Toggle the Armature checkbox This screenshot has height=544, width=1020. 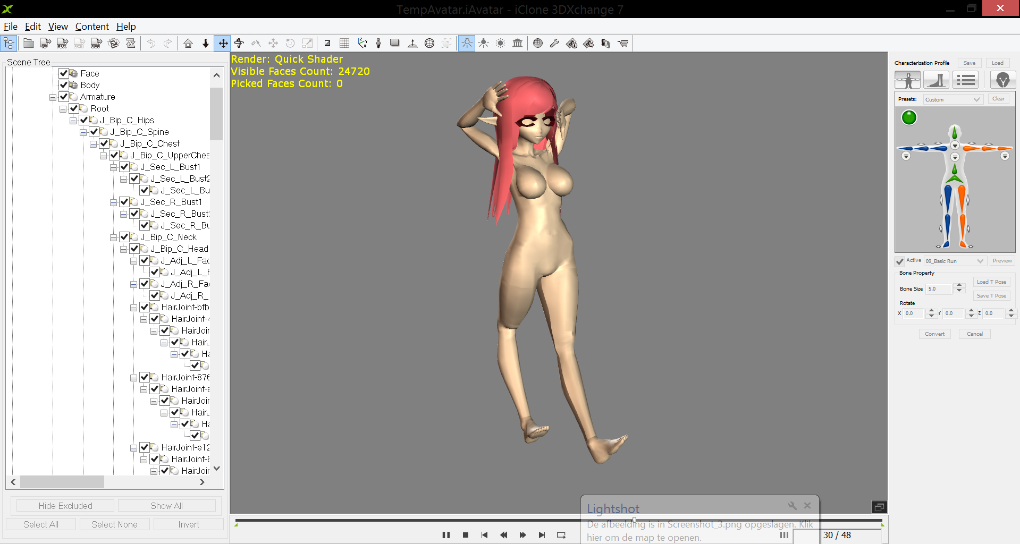[x=64, y=97]
